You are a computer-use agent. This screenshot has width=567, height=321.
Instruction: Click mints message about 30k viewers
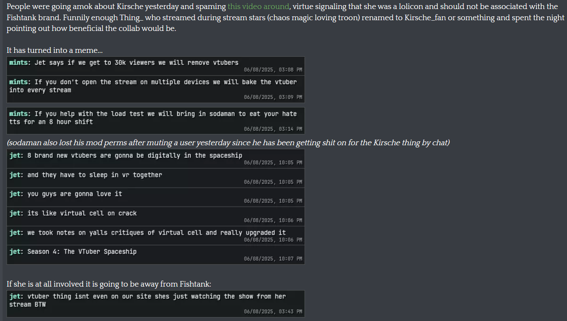(x=156, y=66)
